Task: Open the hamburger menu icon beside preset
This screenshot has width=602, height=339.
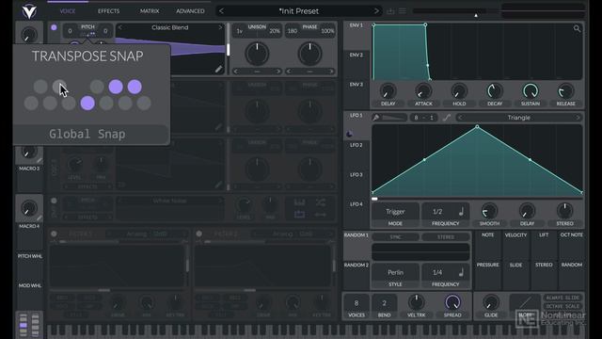Action: pyautogui.click(x=402, y=11)
